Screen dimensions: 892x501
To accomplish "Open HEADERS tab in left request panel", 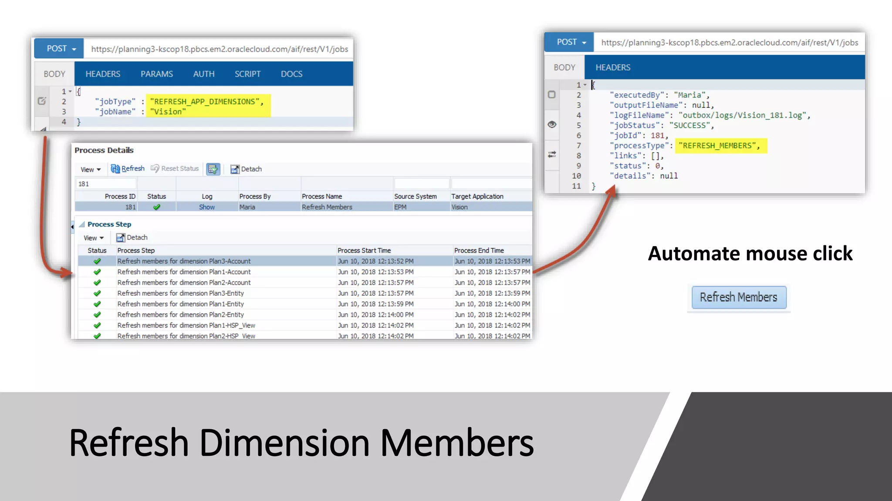I will (x=103, y=74).
